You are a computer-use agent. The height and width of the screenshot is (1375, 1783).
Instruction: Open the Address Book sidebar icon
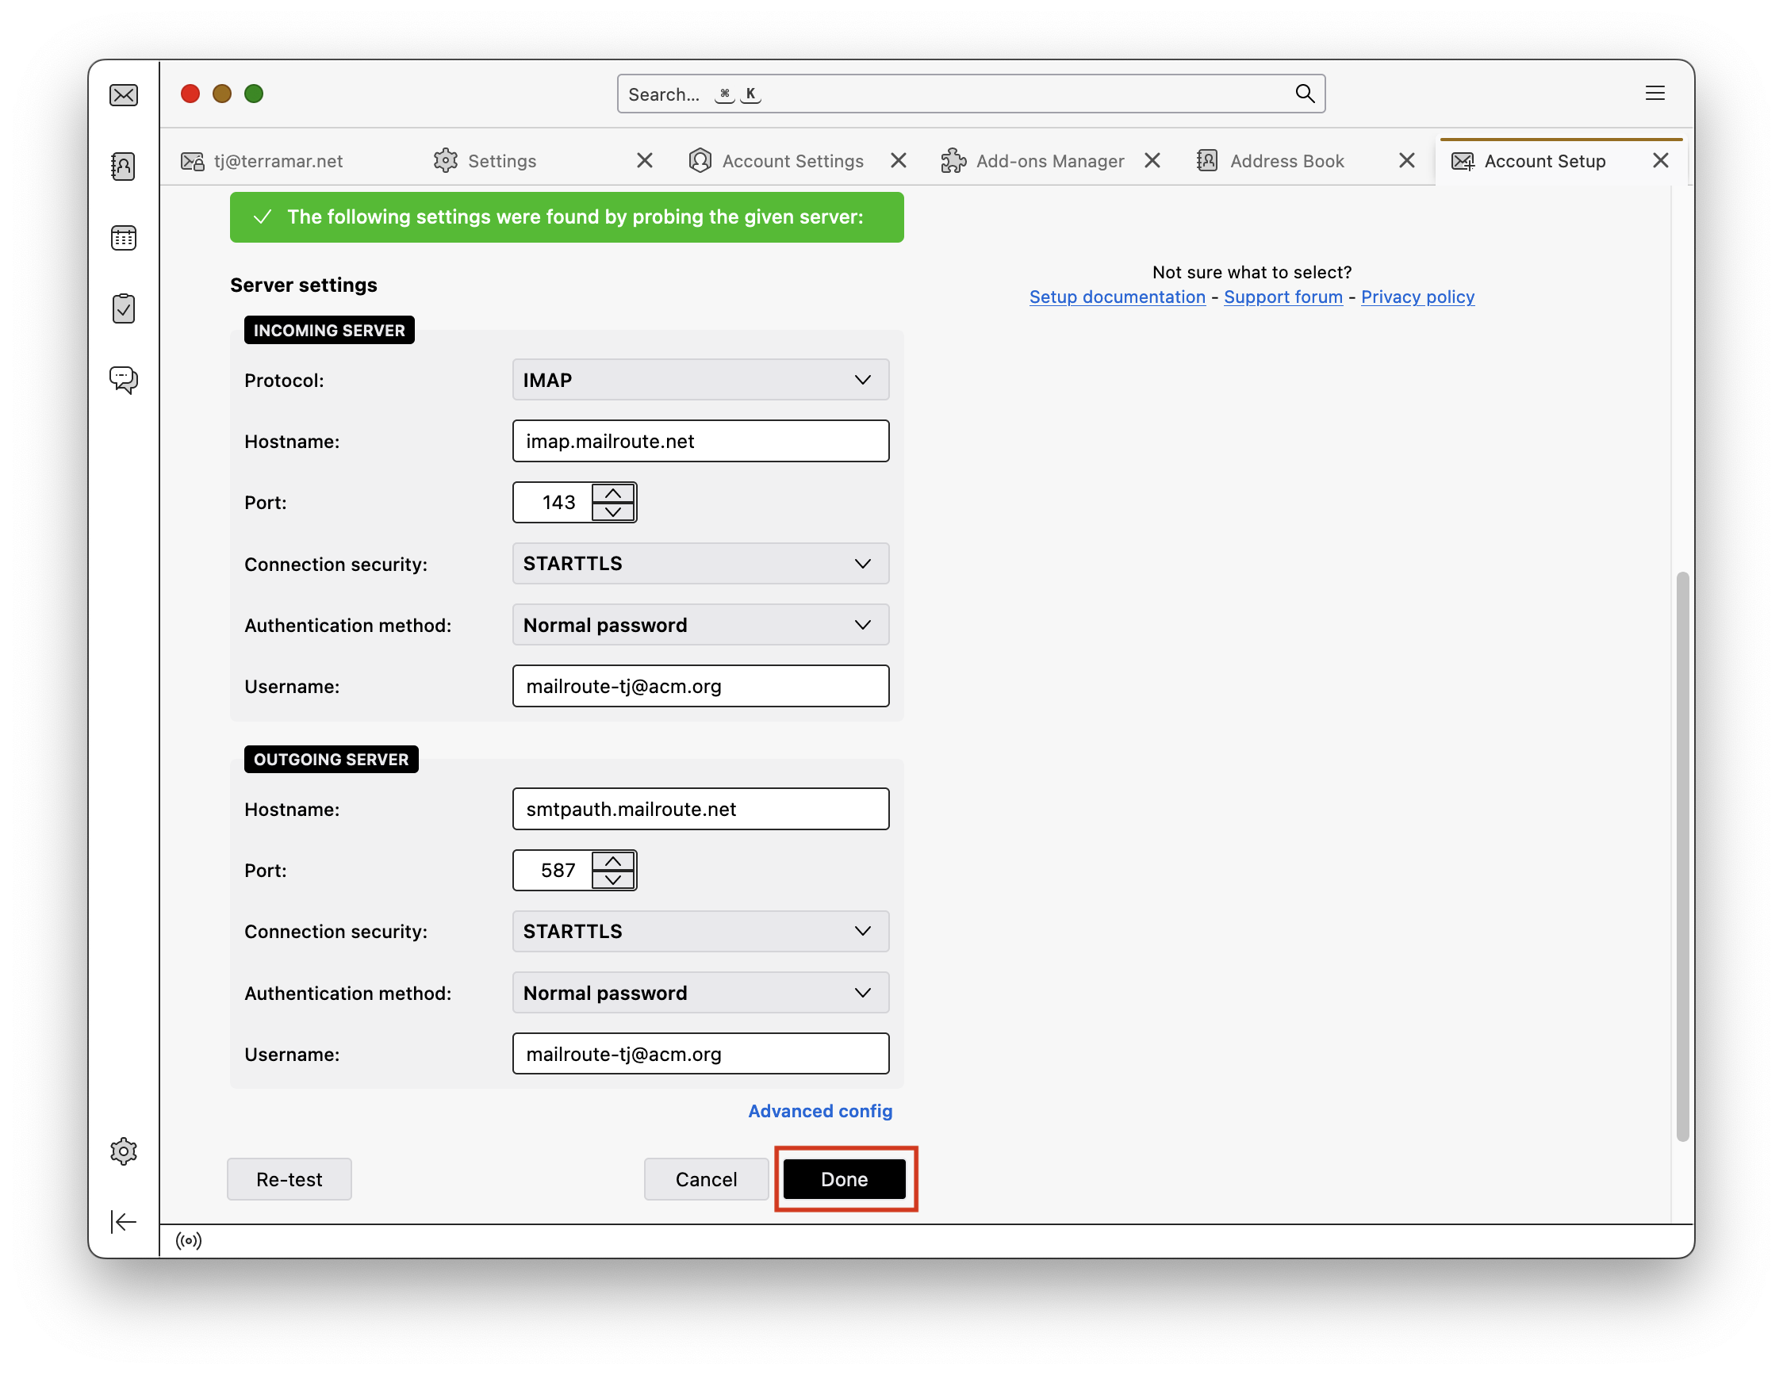click(123, 167)
